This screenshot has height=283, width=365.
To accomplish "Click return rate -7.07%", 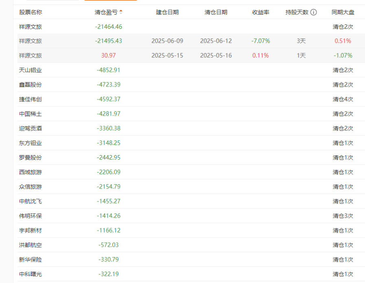I will (260, 41).
